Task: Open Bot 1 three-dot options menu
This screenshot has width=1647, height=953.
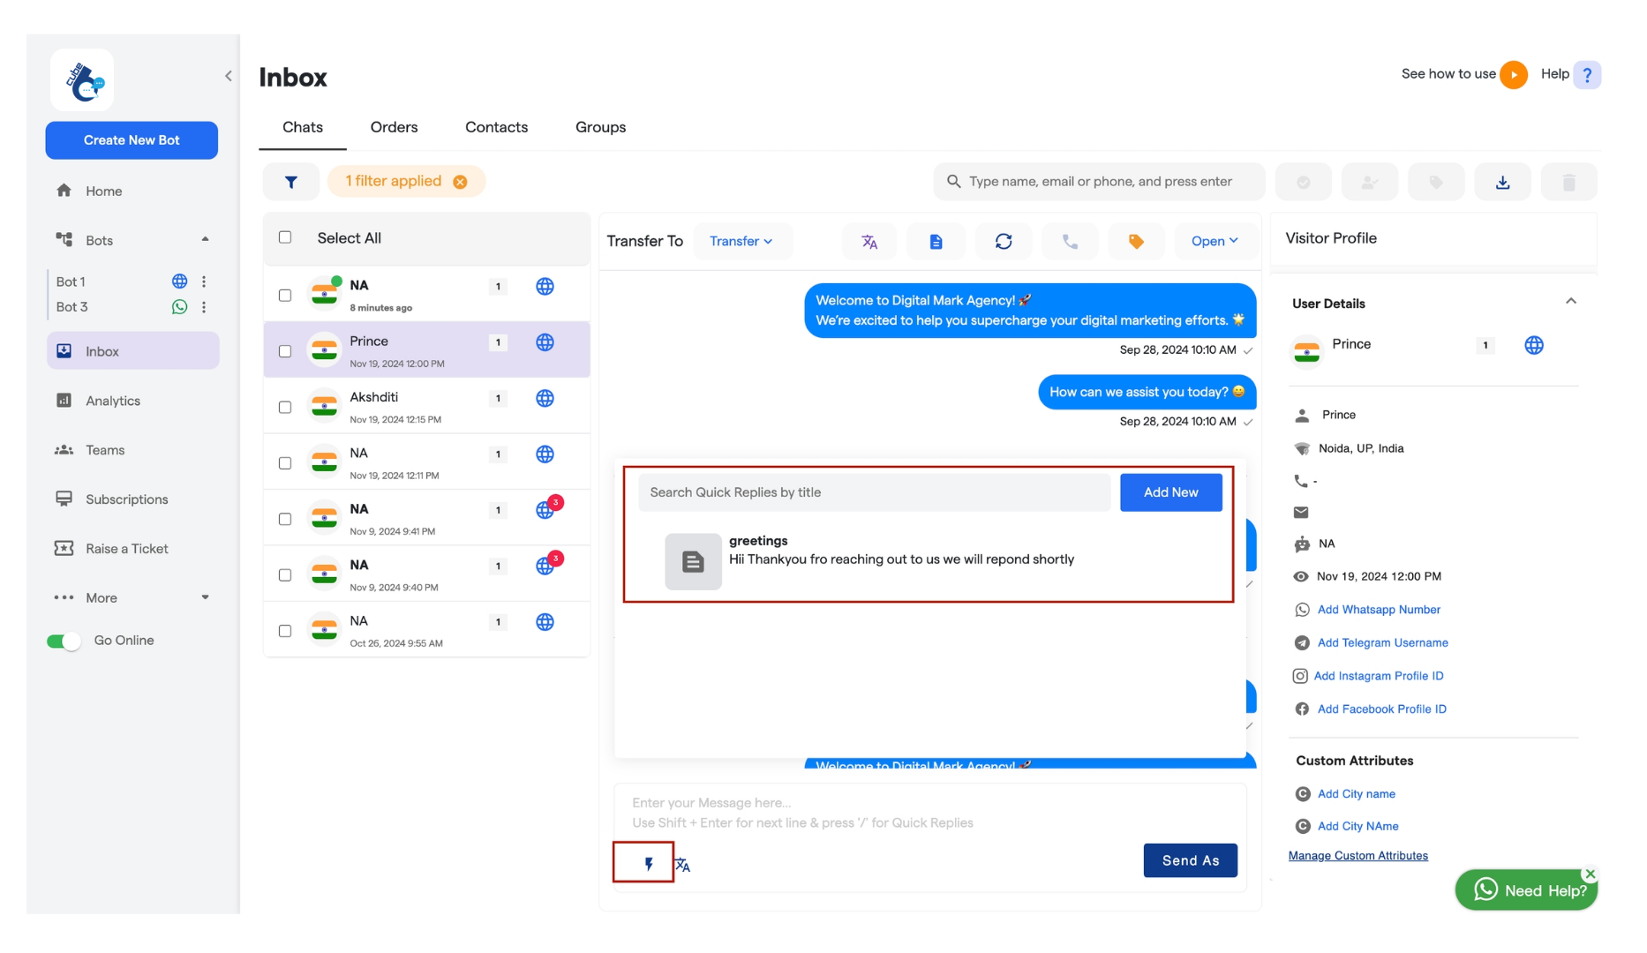Action: (x=204, y=281)
